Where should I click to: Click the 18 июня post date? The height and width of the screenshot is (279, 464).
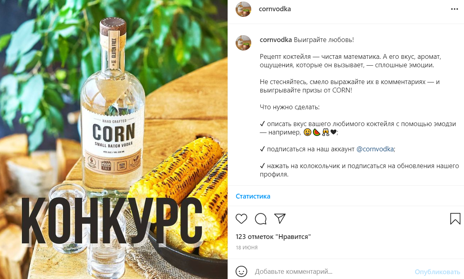coord(246,248)
